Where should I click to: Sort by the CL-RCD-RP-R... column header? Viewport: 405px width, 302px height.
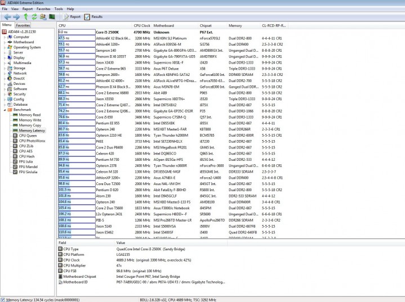point(274,25)
